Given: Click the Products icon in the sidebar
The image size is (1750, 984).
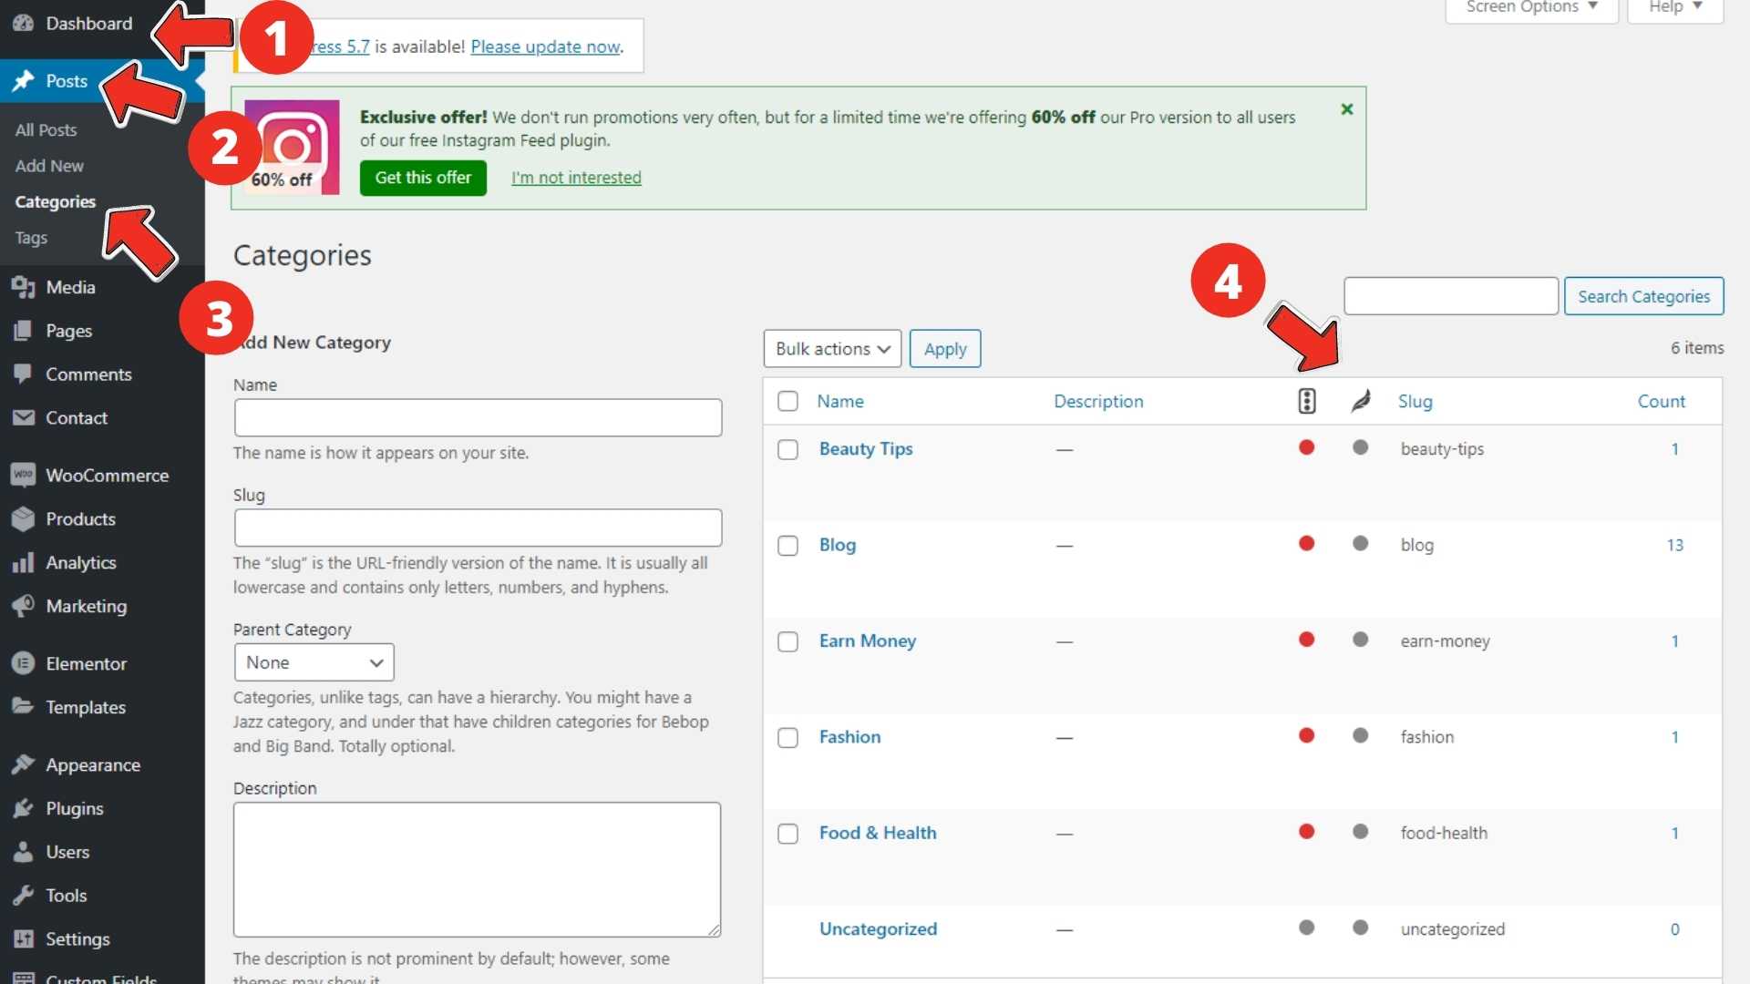Looking at the screenshot, I should [23, 518].
